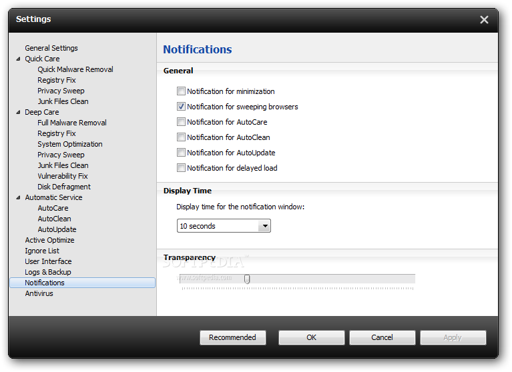Click the Cancel button

click(x=382, y=337)
